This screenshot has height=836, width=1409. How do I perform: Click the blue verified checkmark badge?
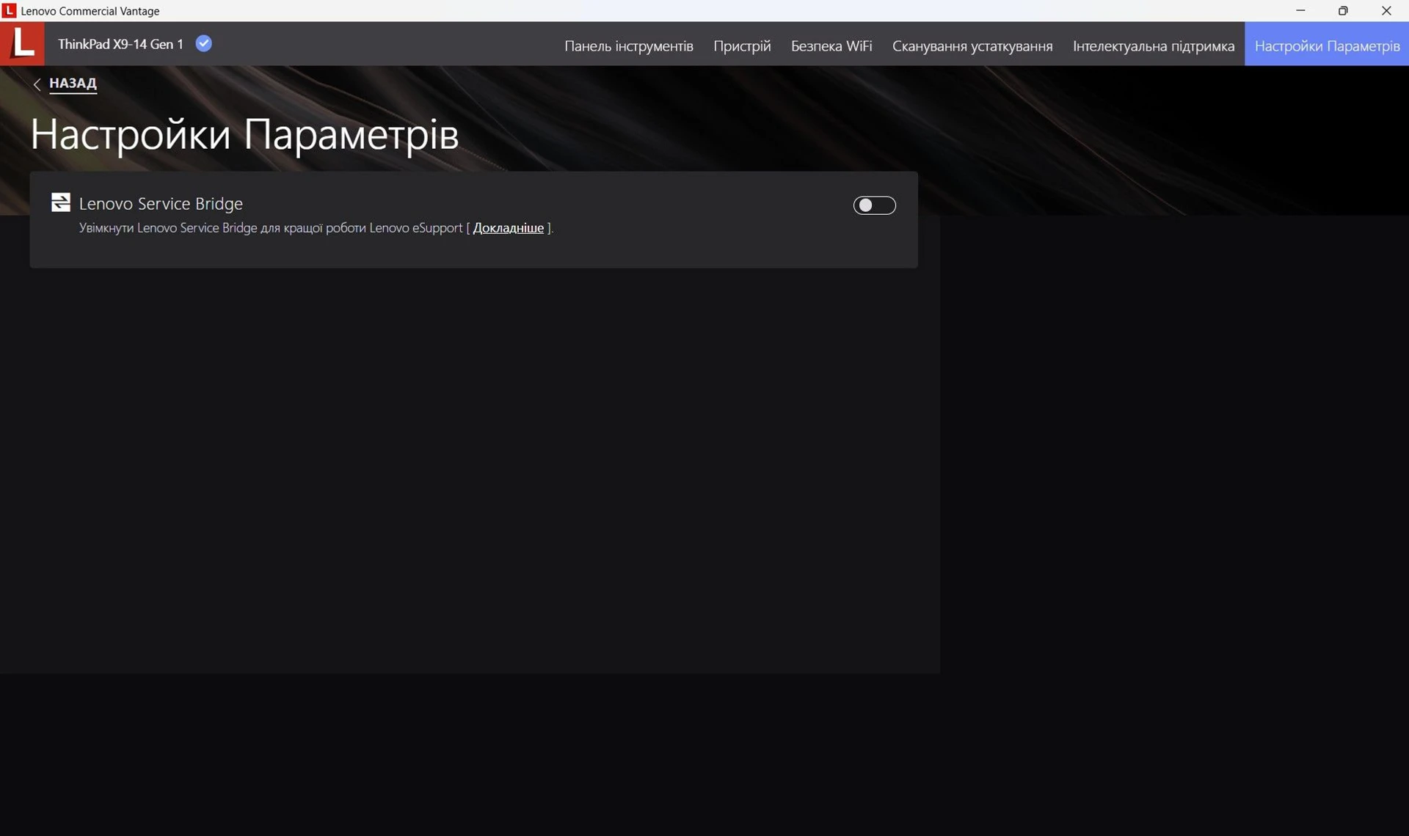point(204,43)
